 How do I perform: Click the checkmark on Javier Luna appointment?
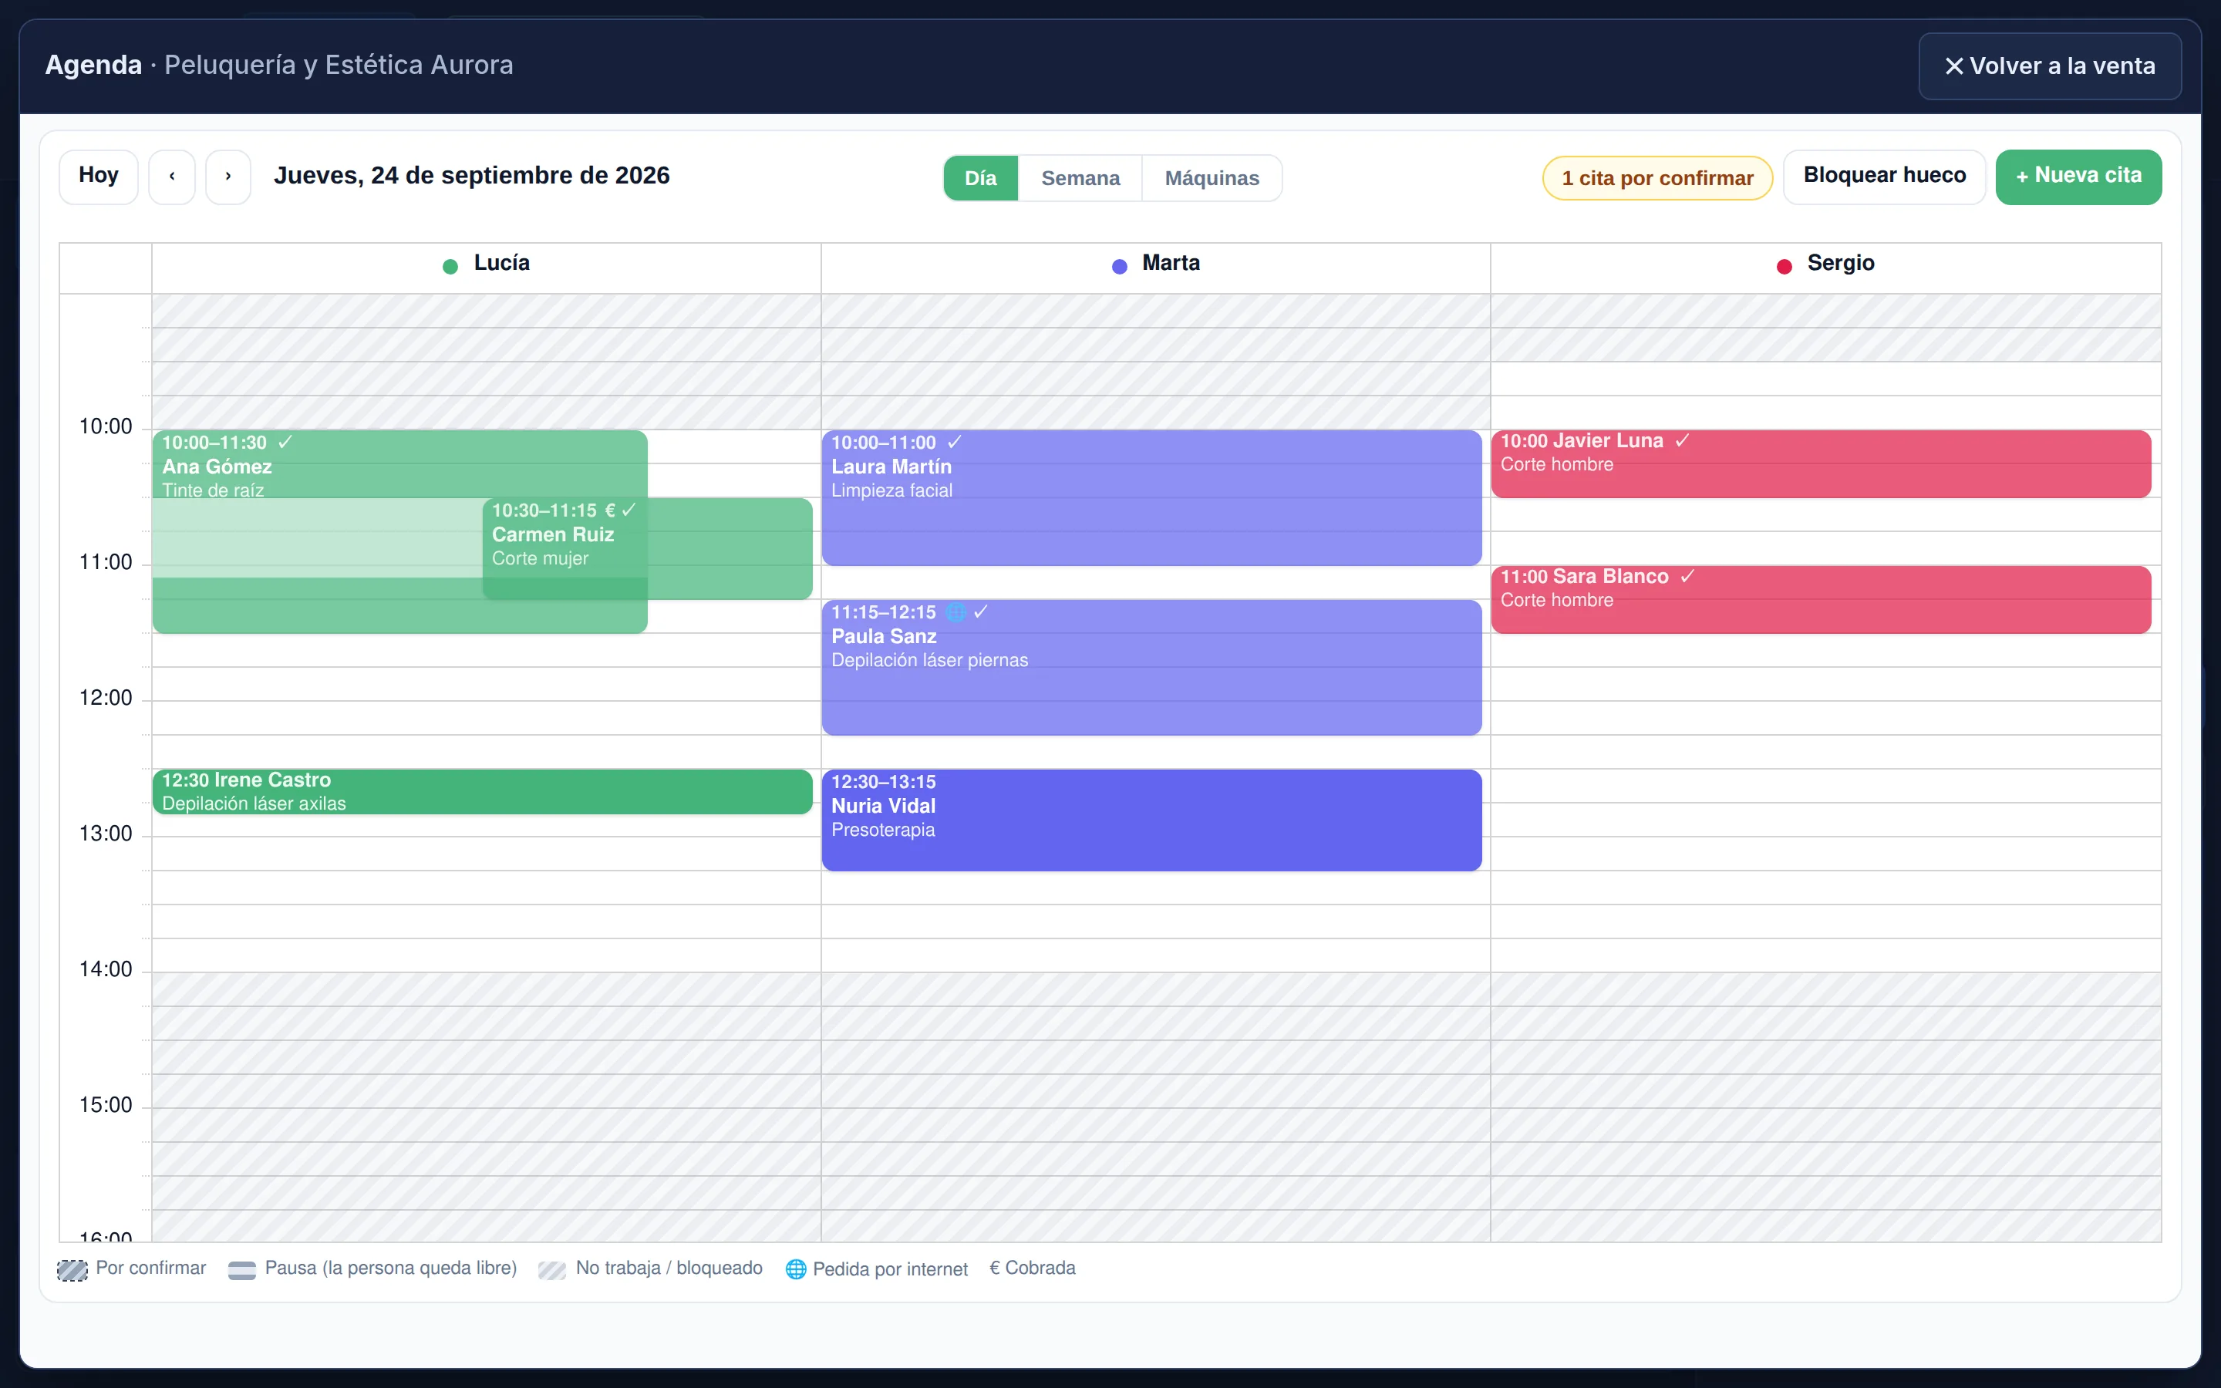click(1682, 440)
